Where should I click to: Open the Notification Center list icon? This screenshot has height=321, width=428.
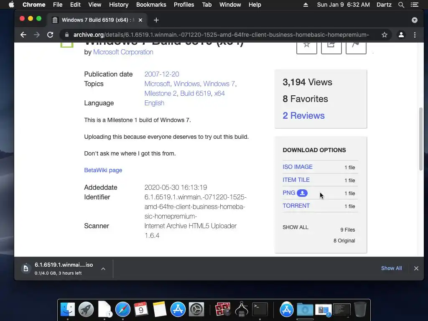(415, 5)
